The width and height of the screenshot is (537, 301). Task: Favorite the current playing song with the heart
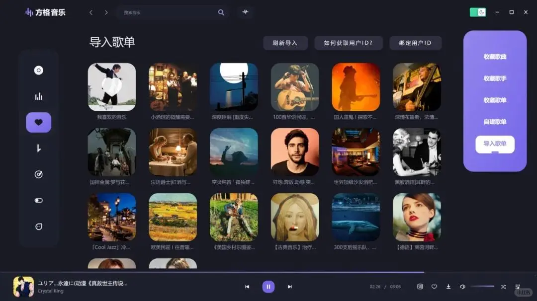(x=434, y=287)
